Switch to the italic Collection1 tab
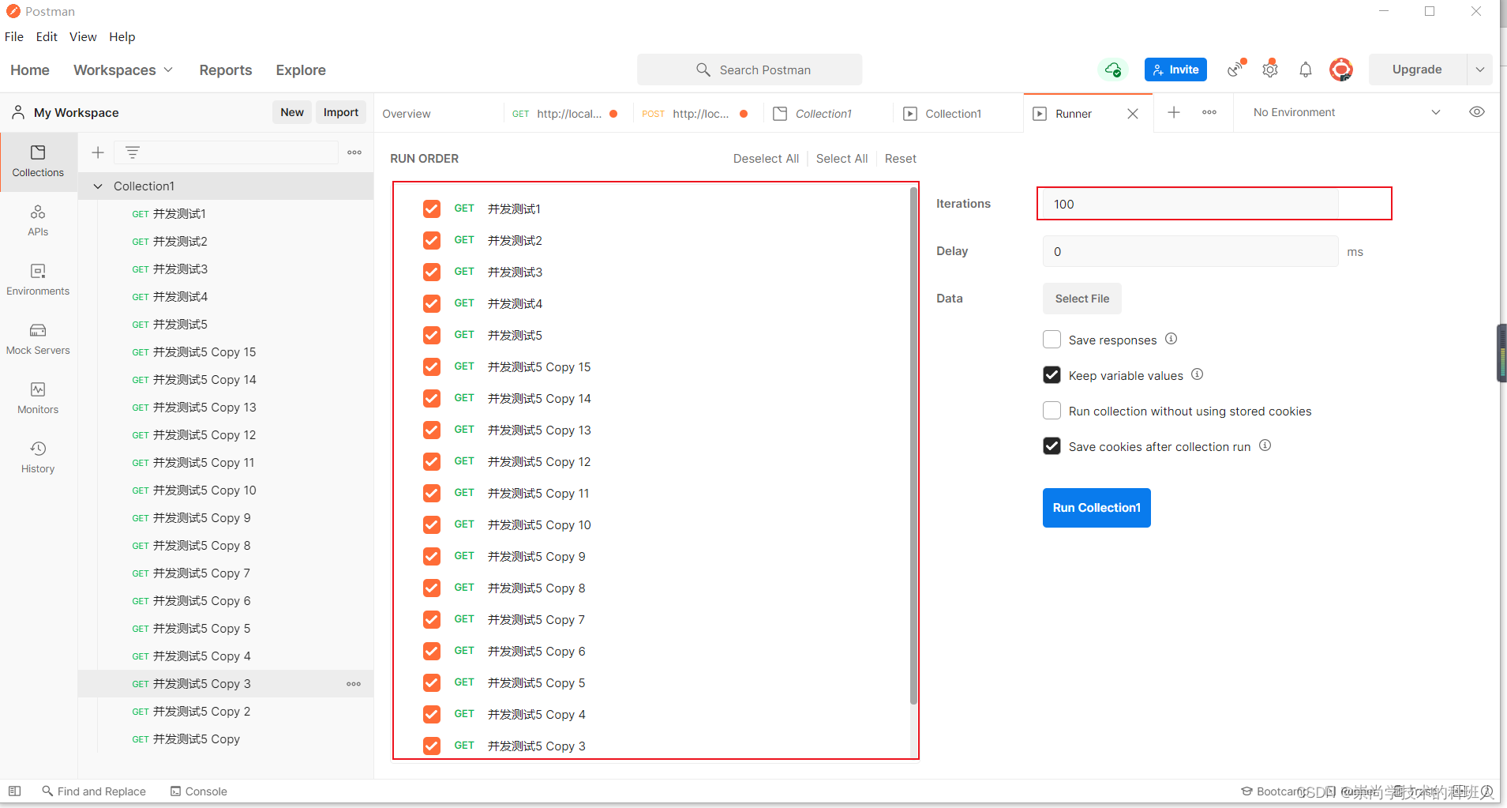The width and height of the screenshot is (1507, 808). (823, 114)
